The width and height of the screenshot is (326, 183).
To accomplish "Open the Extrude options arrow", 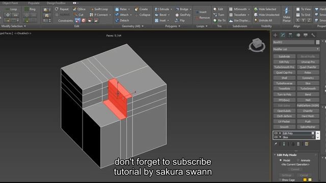I will (171, 9).
